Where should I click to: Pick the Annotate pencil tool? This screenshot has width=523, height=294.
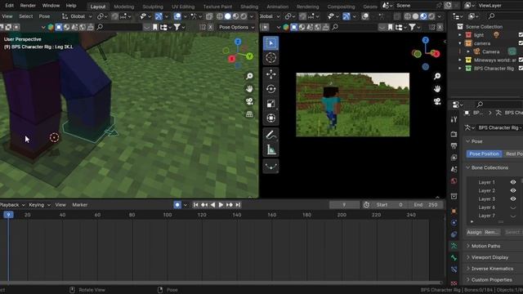coord(270,135)
